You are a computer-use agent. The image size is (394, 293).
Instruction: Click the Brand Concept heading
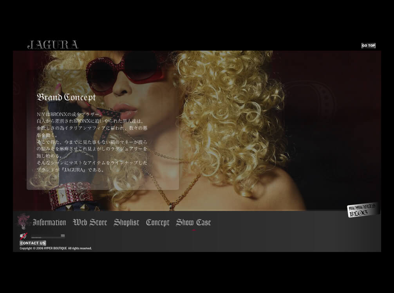click(x=66, y=97)
